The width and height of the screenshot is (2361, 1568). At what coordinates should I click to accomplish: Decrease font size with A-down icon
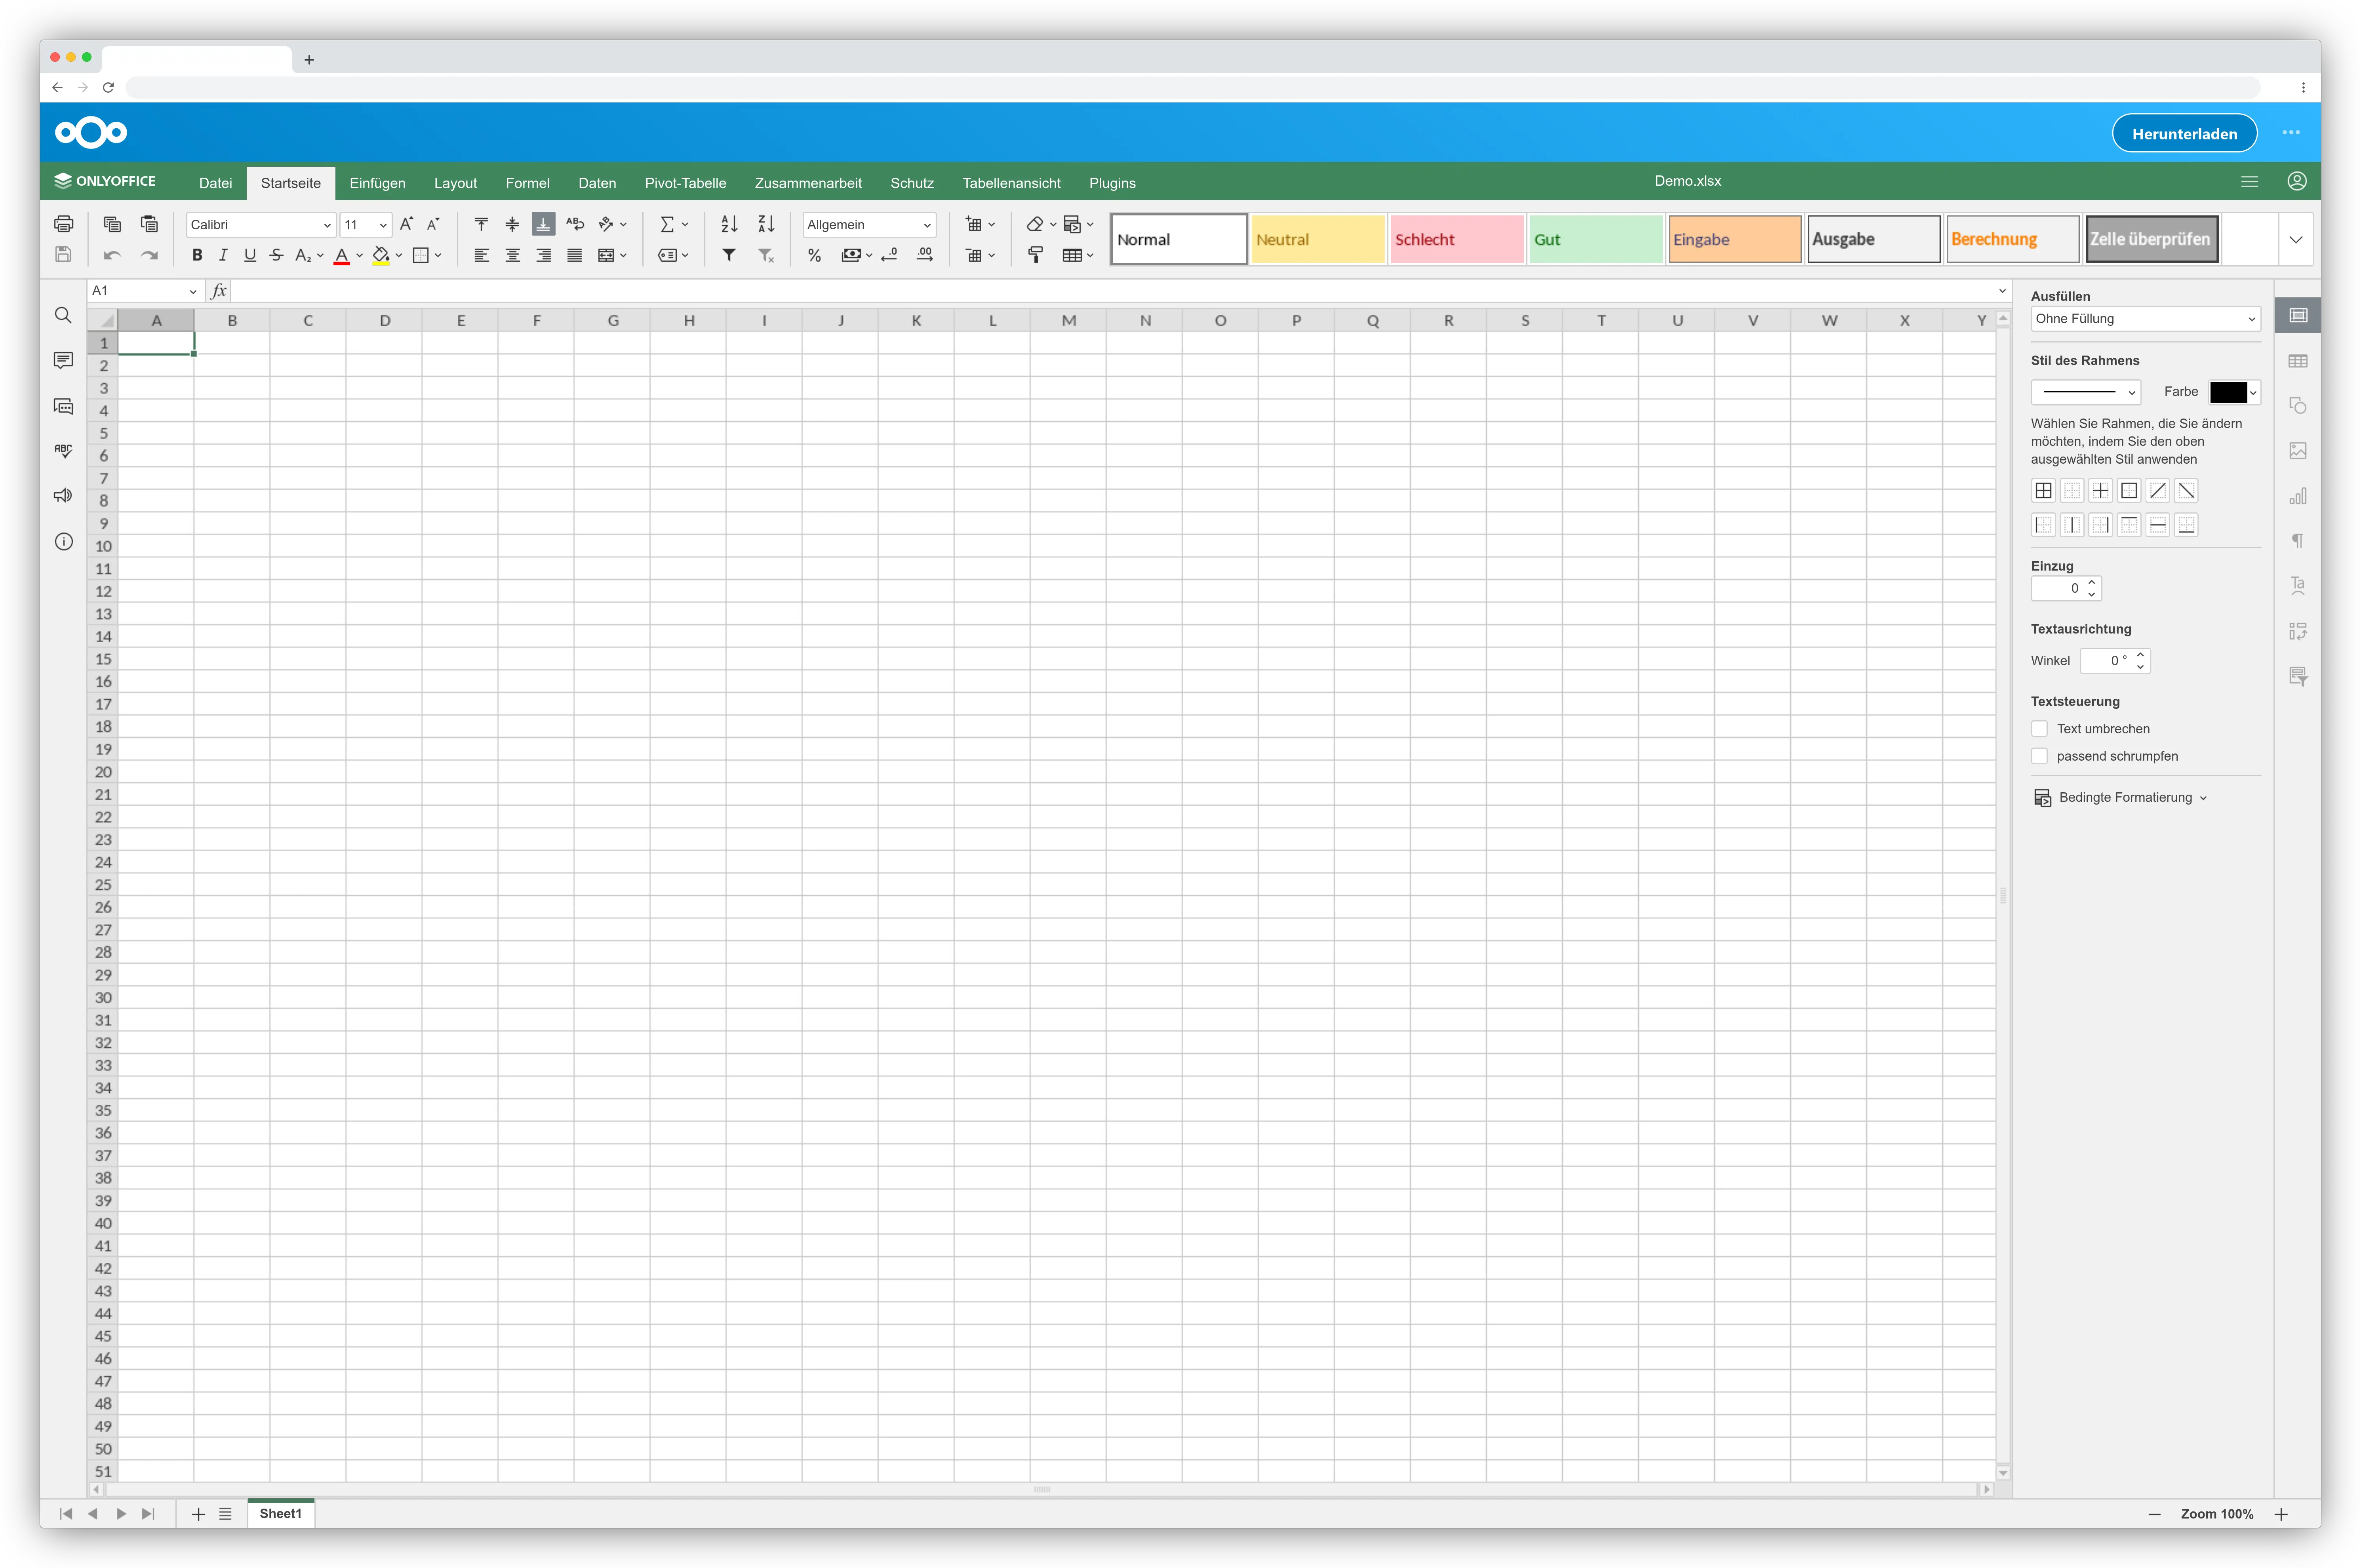coord(433,224)
